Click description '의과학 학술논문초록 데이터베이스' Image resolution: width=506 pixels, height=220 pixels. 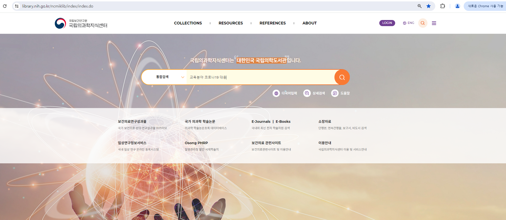(x=206, y=128)
